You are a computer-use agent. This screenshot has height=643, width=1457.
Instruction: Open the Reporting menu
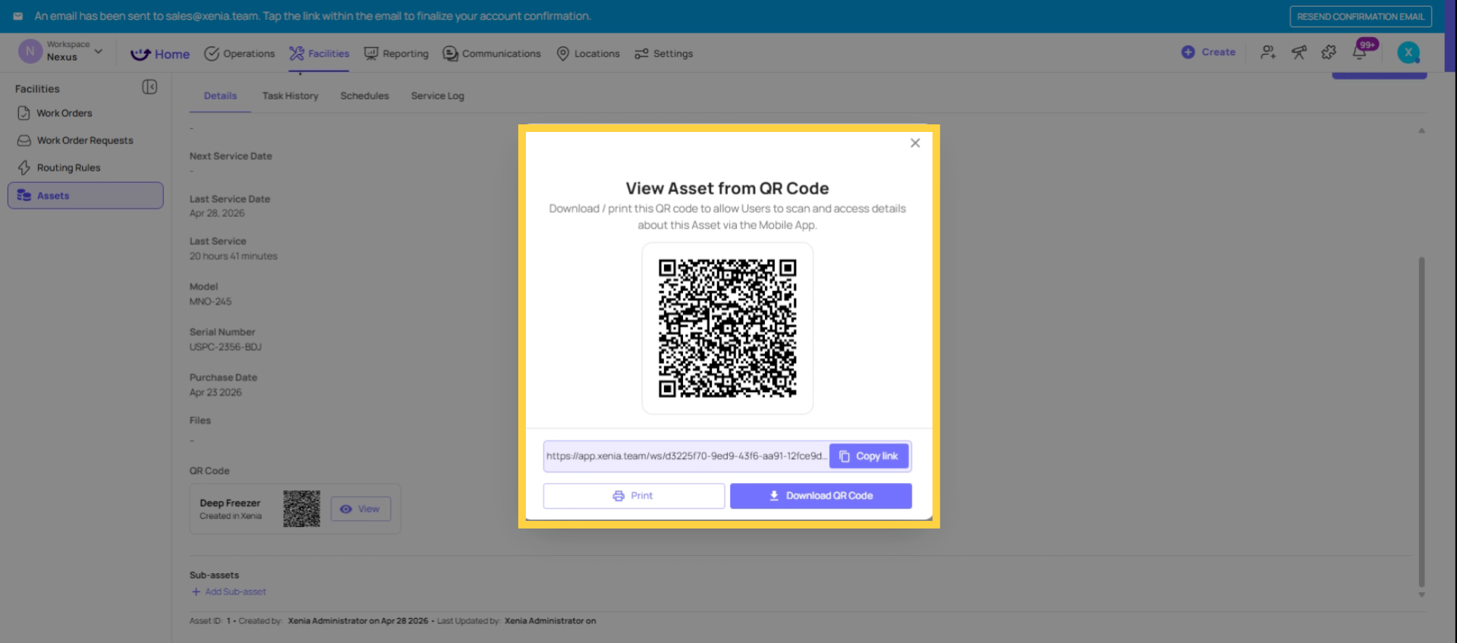click(396, 54)
